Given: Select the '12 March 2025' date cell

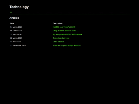Looking at the screenshot, I should click(x=16, y=34).
